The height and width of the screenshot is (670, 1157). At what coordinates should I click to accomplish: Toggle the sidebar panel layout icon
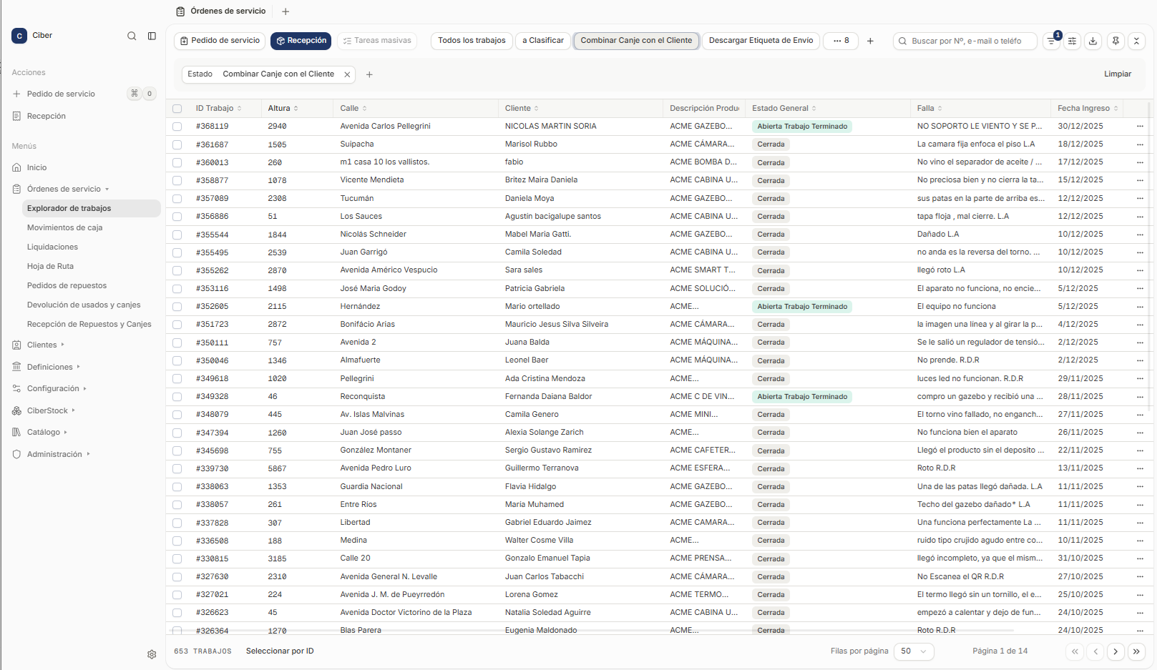152,36
